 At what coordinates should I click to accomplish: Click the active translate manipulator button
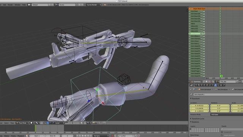pos(48,123)
